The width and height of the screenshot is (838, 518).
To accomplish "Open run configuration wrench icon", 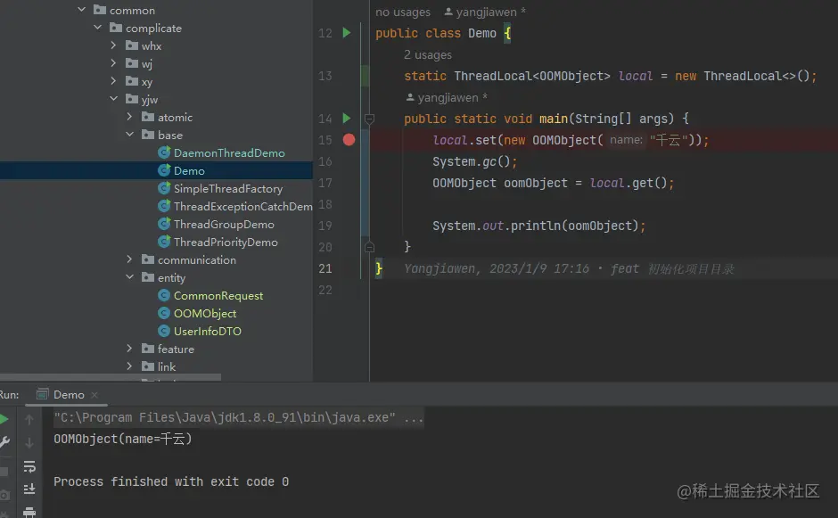I will pos(4,442).
